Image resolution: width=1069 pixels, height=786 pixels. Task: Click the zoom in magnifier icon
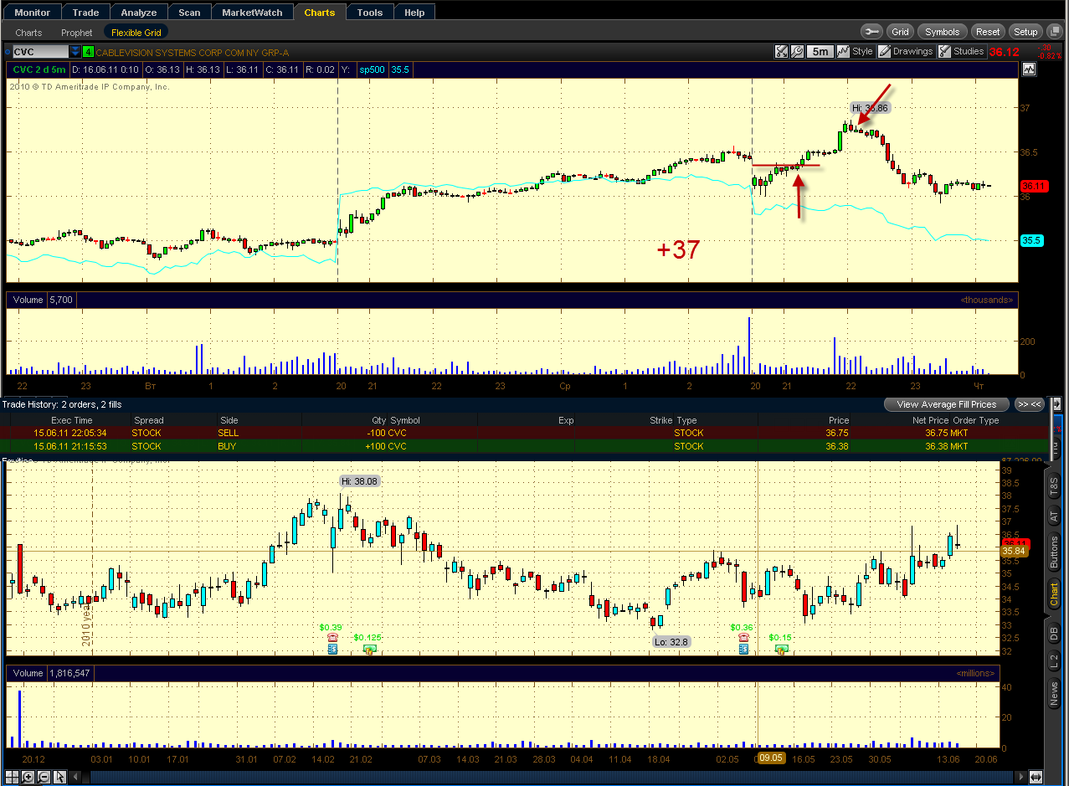click(x=28, y=776)
